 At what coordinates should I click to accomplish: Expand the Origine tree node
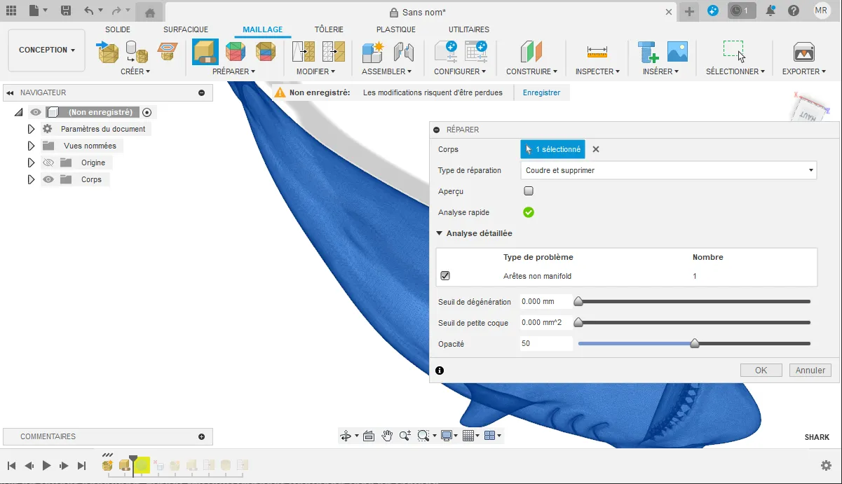pos(31,163)
